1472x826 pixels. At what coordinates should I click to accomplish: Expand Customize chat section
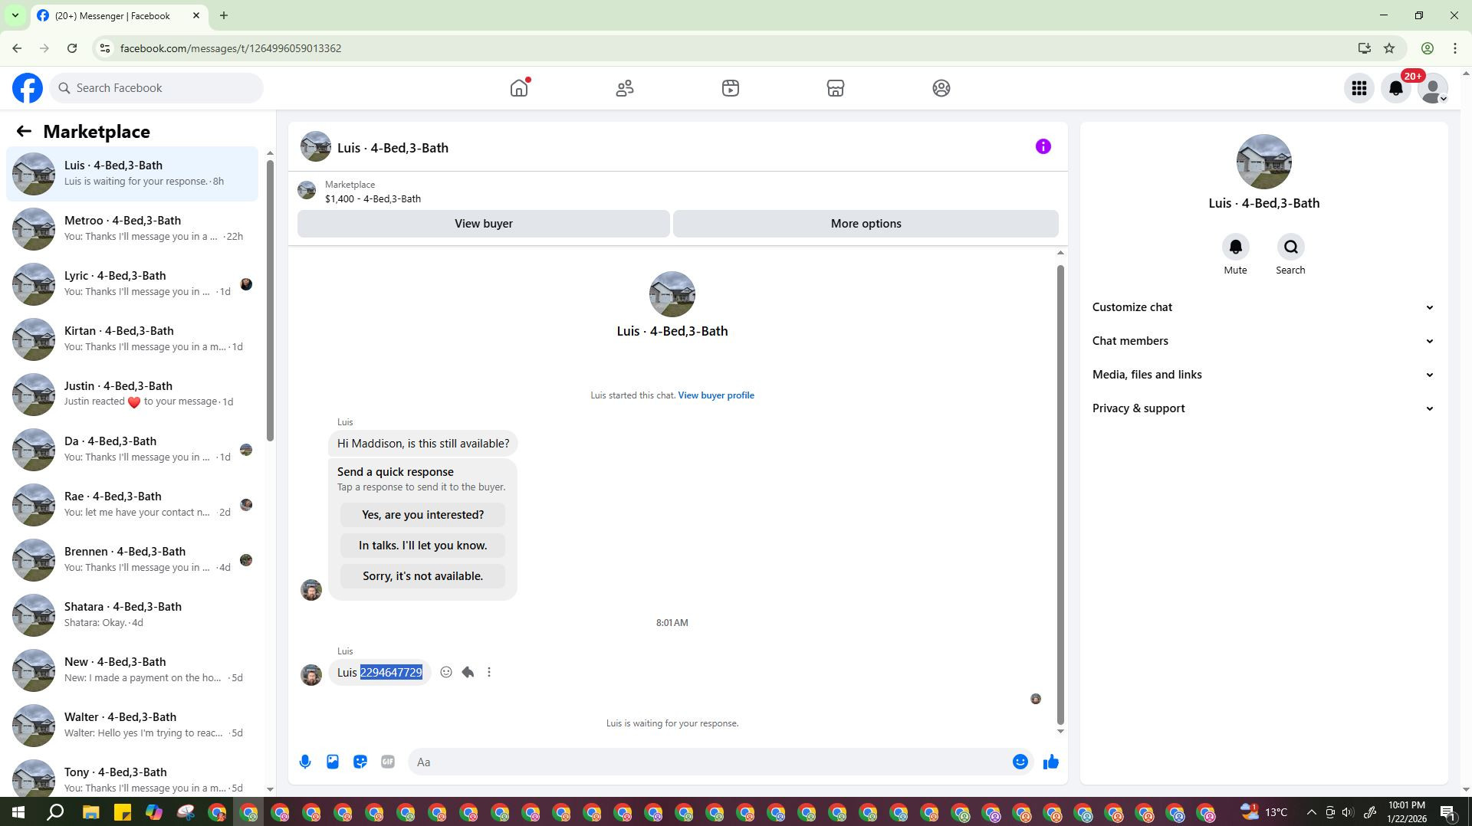pyautogui.click(x=1263, y=307)
